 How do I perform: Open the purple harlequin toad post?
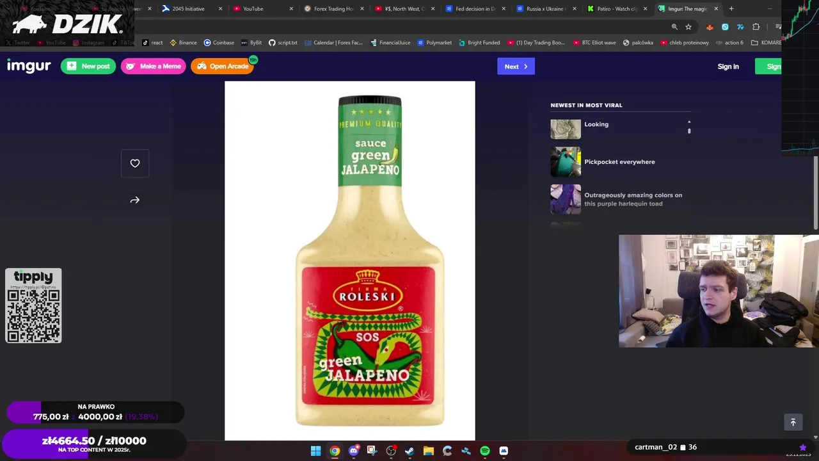633,199
